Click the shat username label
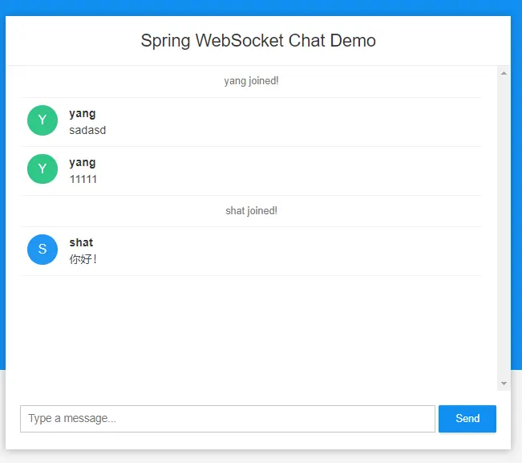Viewport: 522px width, 463px height. (x=81, y=242)
